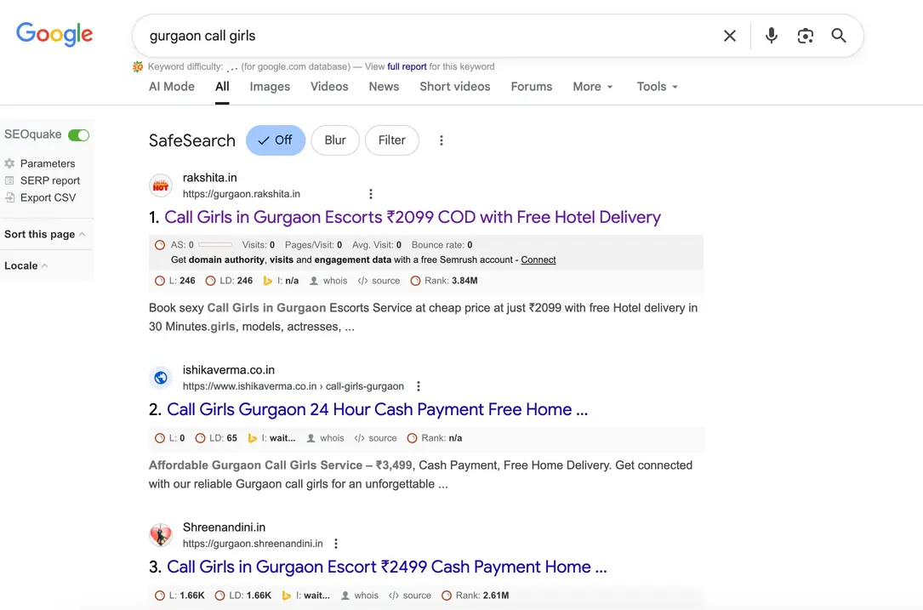Open the Tools dropdown
Screen dimensions: 923x610
657,87
